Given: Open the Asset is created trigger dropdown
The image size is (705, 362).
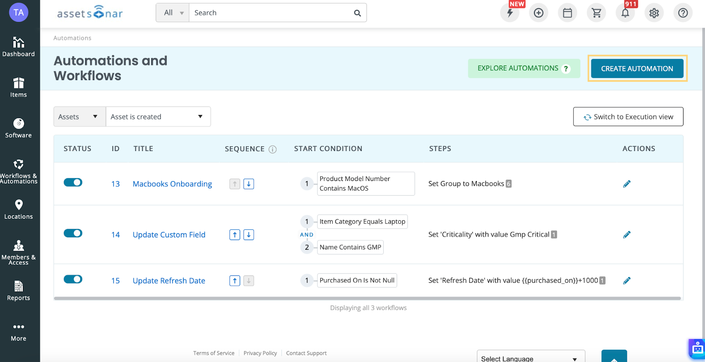Looking at the screenshot, I should (158, 117).
